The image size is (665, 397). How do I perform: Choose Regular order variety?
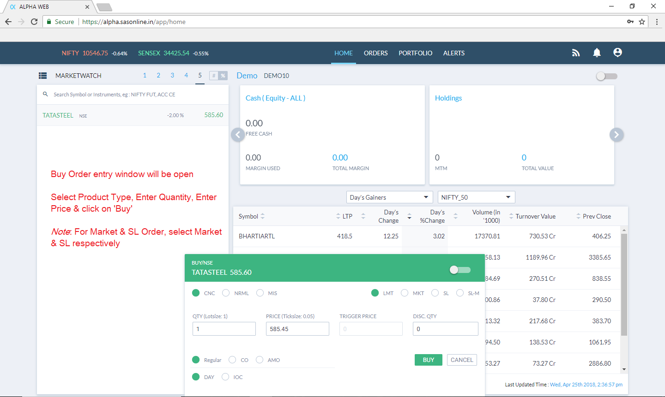[x=196, y=360]
